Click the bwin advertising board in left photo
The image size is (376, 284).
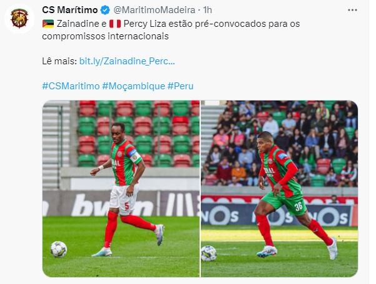click(121, 204)
